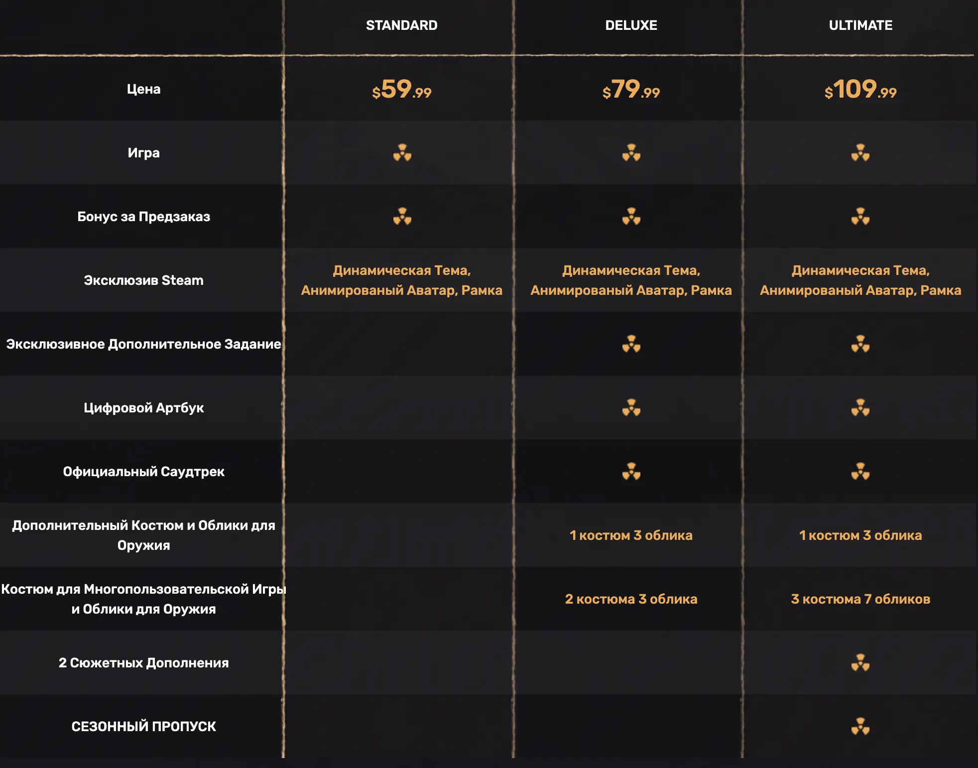Click the Ultimate icon for 2 Сюжетных Дополнения
978x768 pixels.
pyautogui.click(x=860, y=662)
